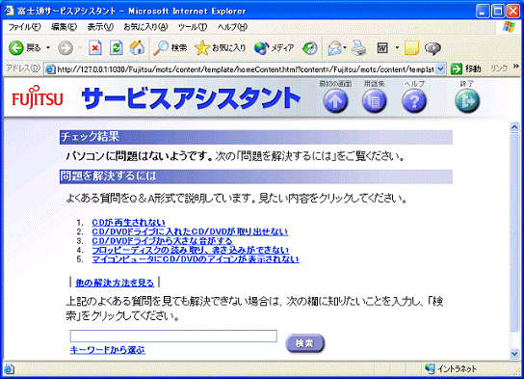
Task: Open the お気に入り(A) menu
Action: pyautogui.click(x=145, y=27)
